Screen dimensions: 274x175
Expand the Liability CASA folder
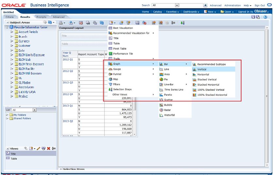pos(12,92)
